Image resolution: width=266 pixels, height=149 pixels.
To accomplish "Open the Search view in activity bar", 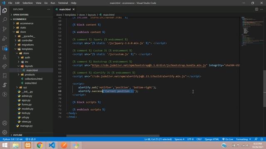I will (x=5, y=19).
